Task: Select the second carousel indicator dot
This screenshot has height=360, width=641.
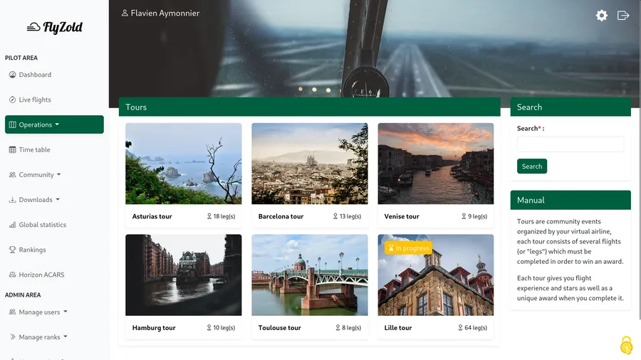Action: point(314,90)
